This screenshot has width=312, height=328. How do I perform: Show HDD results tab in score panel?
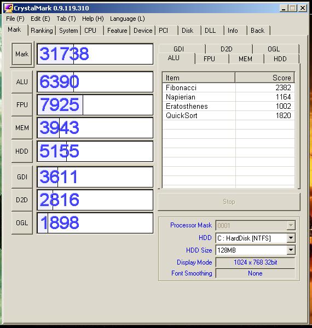282,59
